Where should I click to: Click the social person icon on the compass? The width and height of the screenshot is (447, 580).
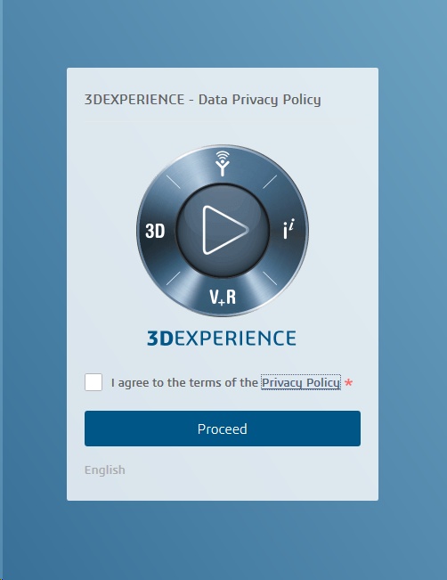point(223,164)
